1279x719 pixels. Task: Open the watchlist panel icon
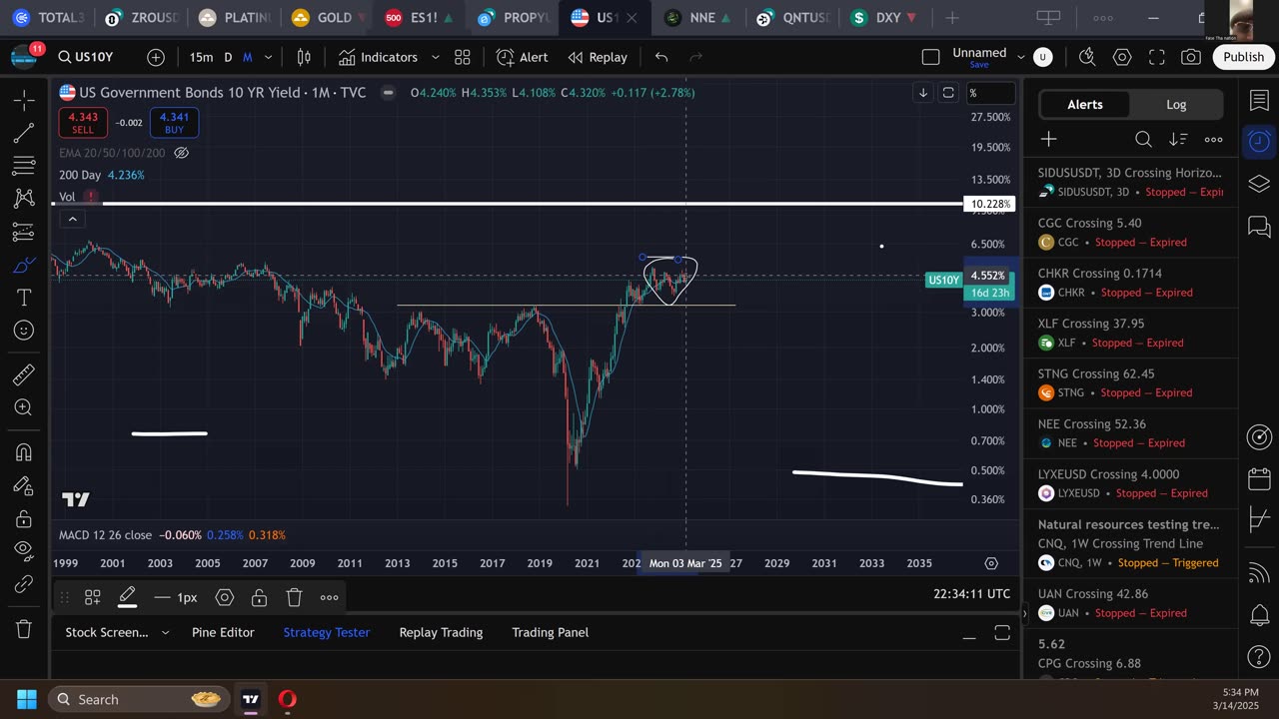[1259, 100]
